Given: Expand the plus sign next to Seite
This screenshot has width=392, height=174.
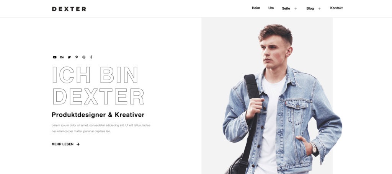Looking at the screenshot, I should click(x=296, y=8).
